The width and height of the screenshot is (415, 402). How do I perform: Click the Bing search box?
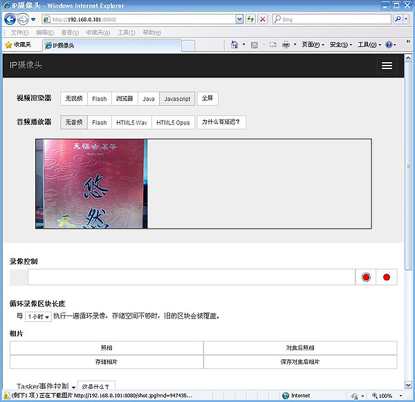pyautogui.click(x=331, y=19)
